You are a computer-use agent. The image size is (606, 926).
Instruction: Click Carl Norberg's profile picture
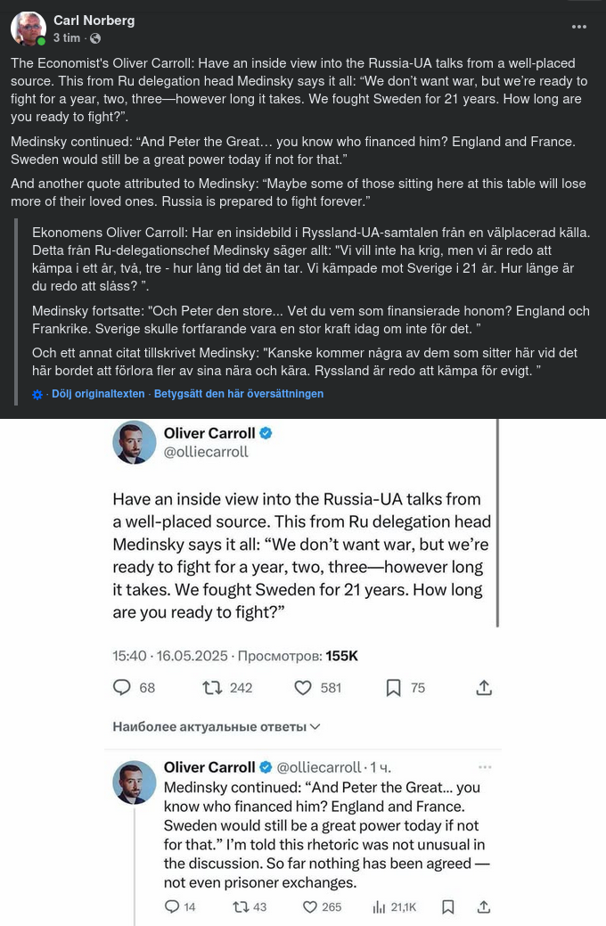(29, 29)
